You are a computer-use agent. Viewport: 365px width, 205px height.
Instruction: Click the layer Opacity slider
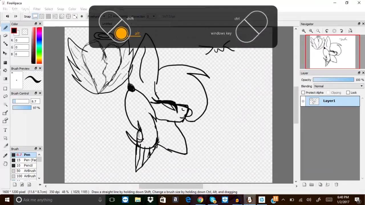coord(333,80)
